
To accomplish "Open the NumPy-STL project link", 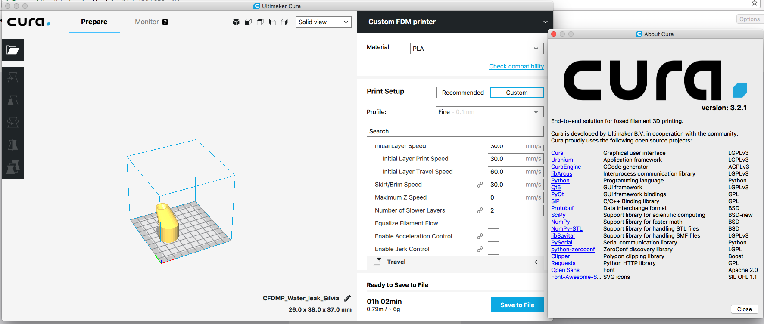I will [x=567, y=229].
